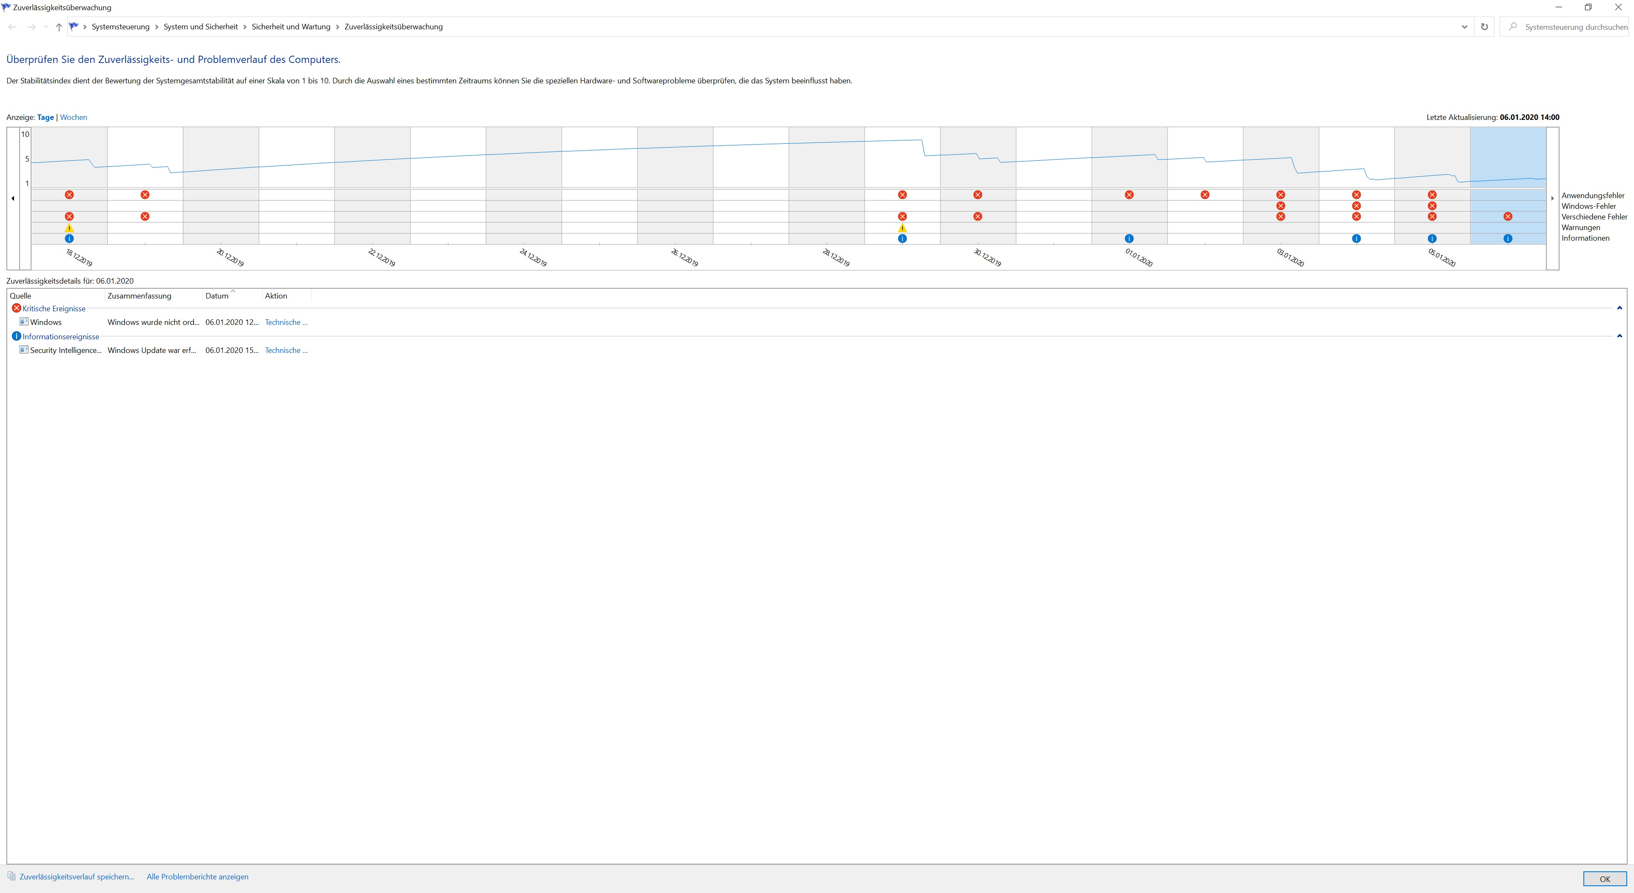Image resolution: width=1634 pixels, height=893 pixels.
Task: Click the miscellaneous error icon in the highlighted 06.01.2020 column
Action: coord(1508,217)
